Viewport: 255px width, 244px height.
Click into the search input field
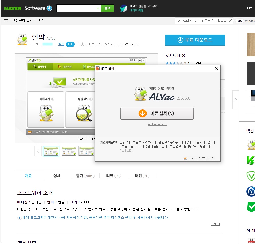[x=77, y=8]
